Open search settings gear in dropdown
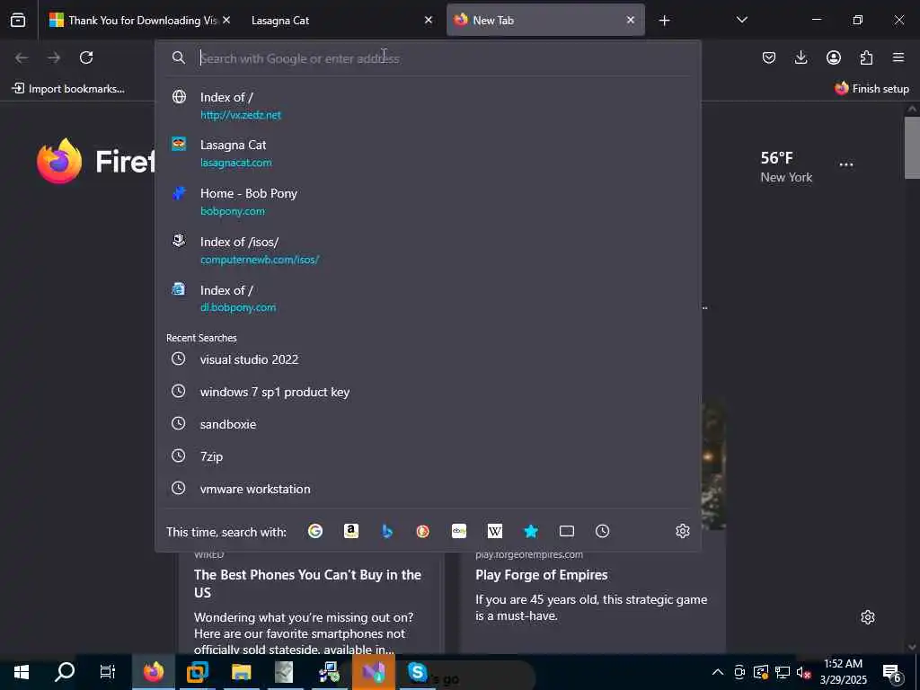This screenshot has height=690, width=920. pyautogui.click(x=683, y=531)
